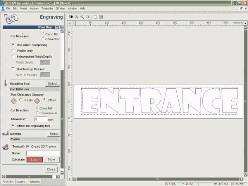Click the 2D view bottom-left arrow icon
The width and height of the screenshot is (248, 186).
(70, 179)
